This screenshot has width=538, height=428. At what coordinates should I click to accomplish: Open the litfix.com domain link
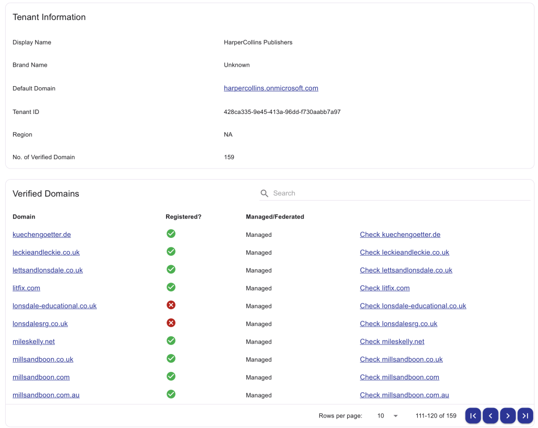coord(26,288)
